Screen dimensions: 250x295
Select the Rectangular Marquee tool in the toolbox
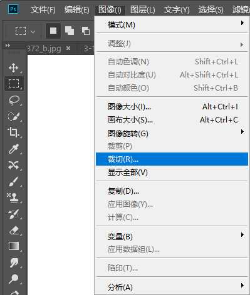click(x=14, y=84)
